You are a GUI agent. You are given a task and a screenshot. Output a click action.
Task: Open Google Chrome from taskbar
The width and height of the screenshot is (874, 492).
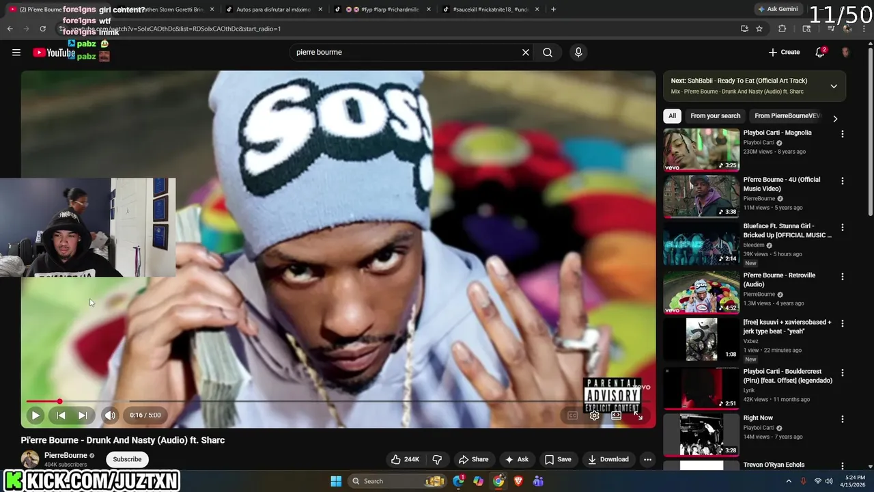click(x=498, y=481)
